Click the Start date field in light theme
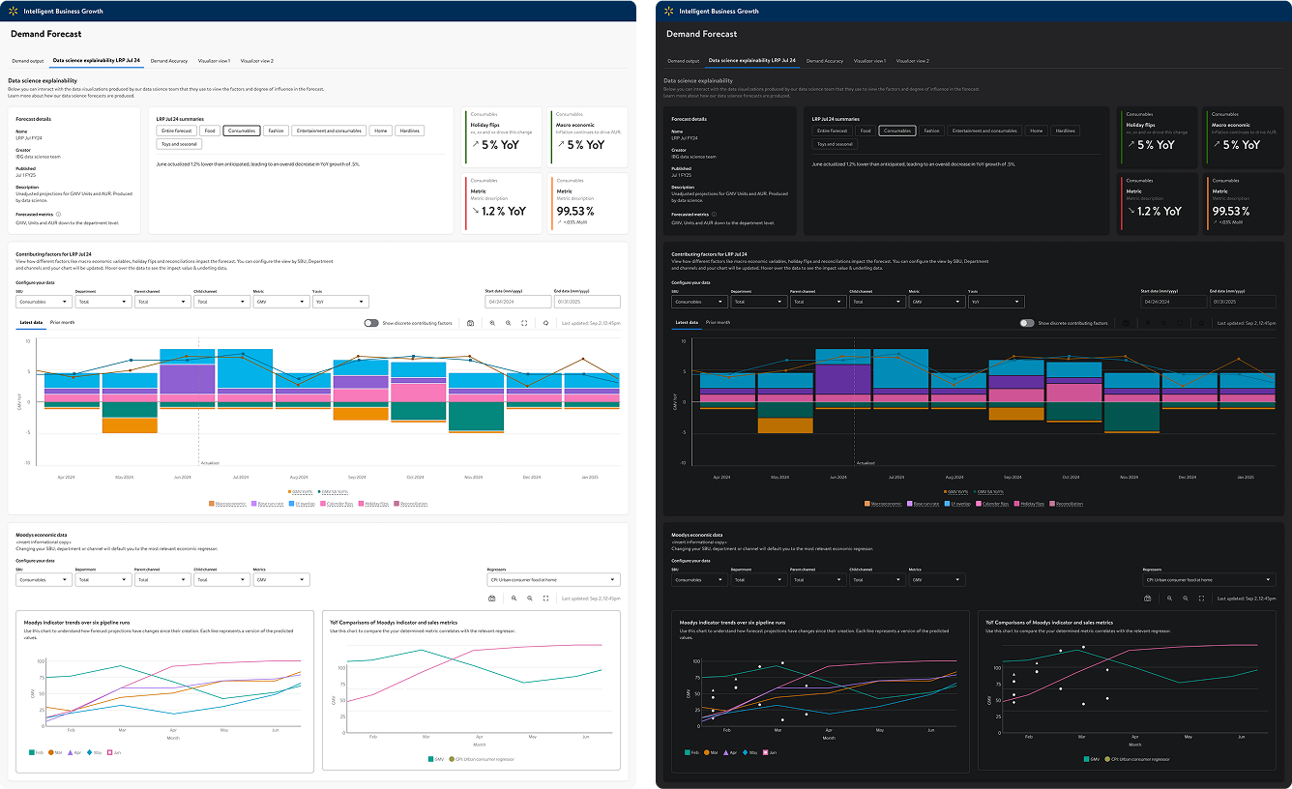The height and width of the screenshot is (789, 1292). pos(513,302)
